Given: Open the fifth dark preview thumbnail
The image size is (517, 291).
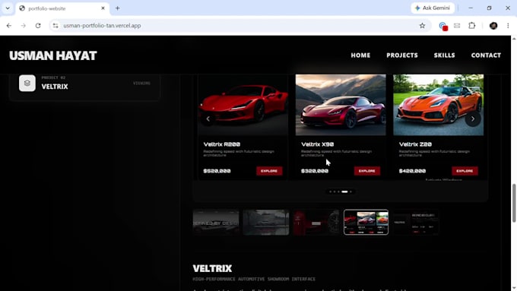Looking at the screenshot, I should tap(416, 223).
